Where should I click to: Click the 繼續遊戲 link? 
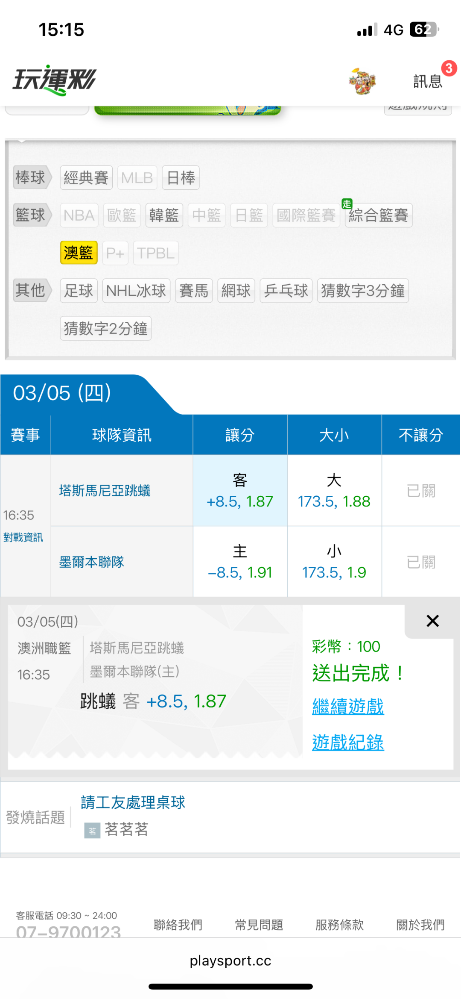[x=348, y=706]
